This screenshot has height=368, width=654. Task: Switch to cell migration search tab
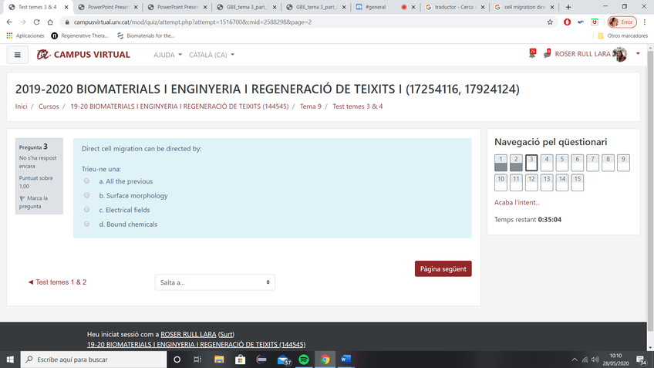pos(523,7)
